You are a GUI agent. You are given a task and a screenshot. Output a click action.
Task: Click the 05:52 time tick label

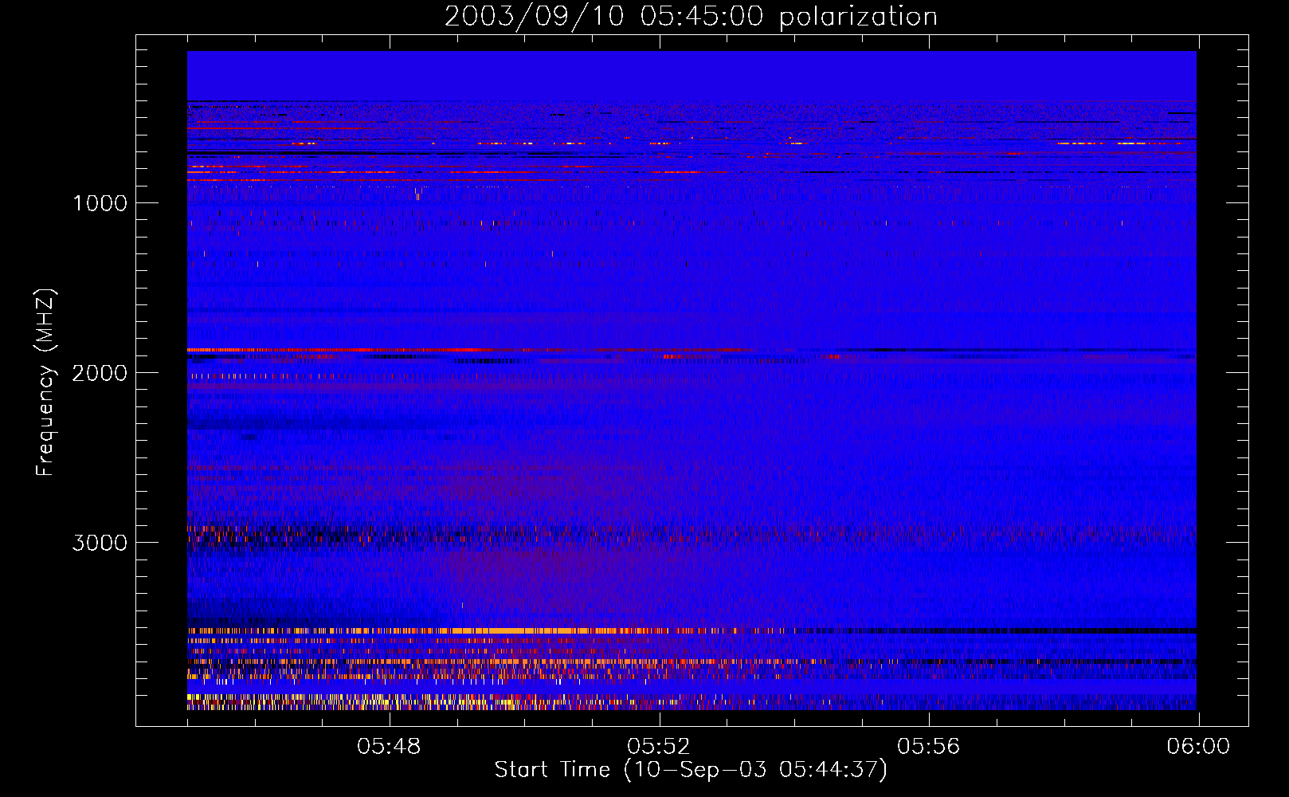[x=659, y=747]
